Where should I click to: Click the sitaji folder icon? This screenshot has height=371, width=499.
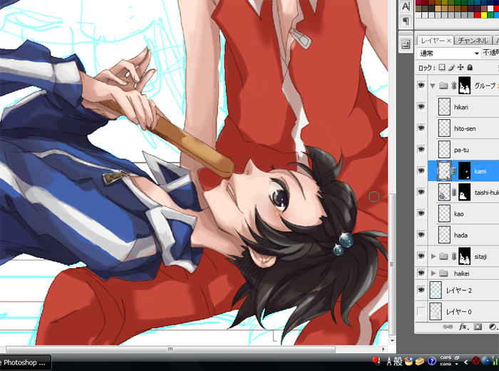click(x=443, y=256)
